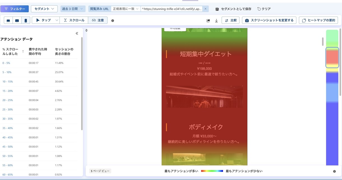Sort by the % スクロールしました column header
The image size is (342, 180).
pos(10,52)
